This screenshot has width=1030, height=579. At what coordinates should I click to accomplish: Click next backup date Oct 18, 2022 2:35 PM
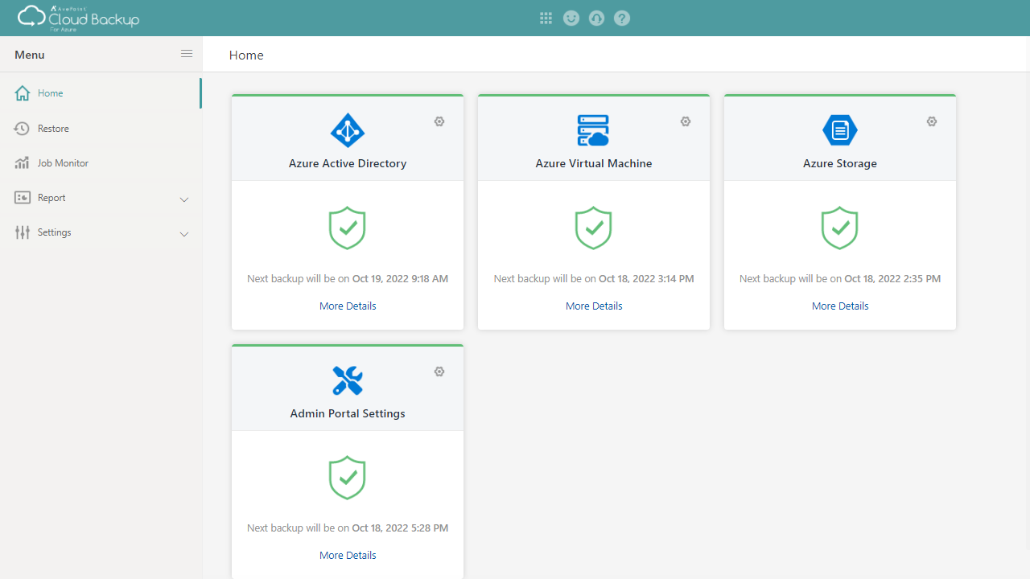[892, 279]
